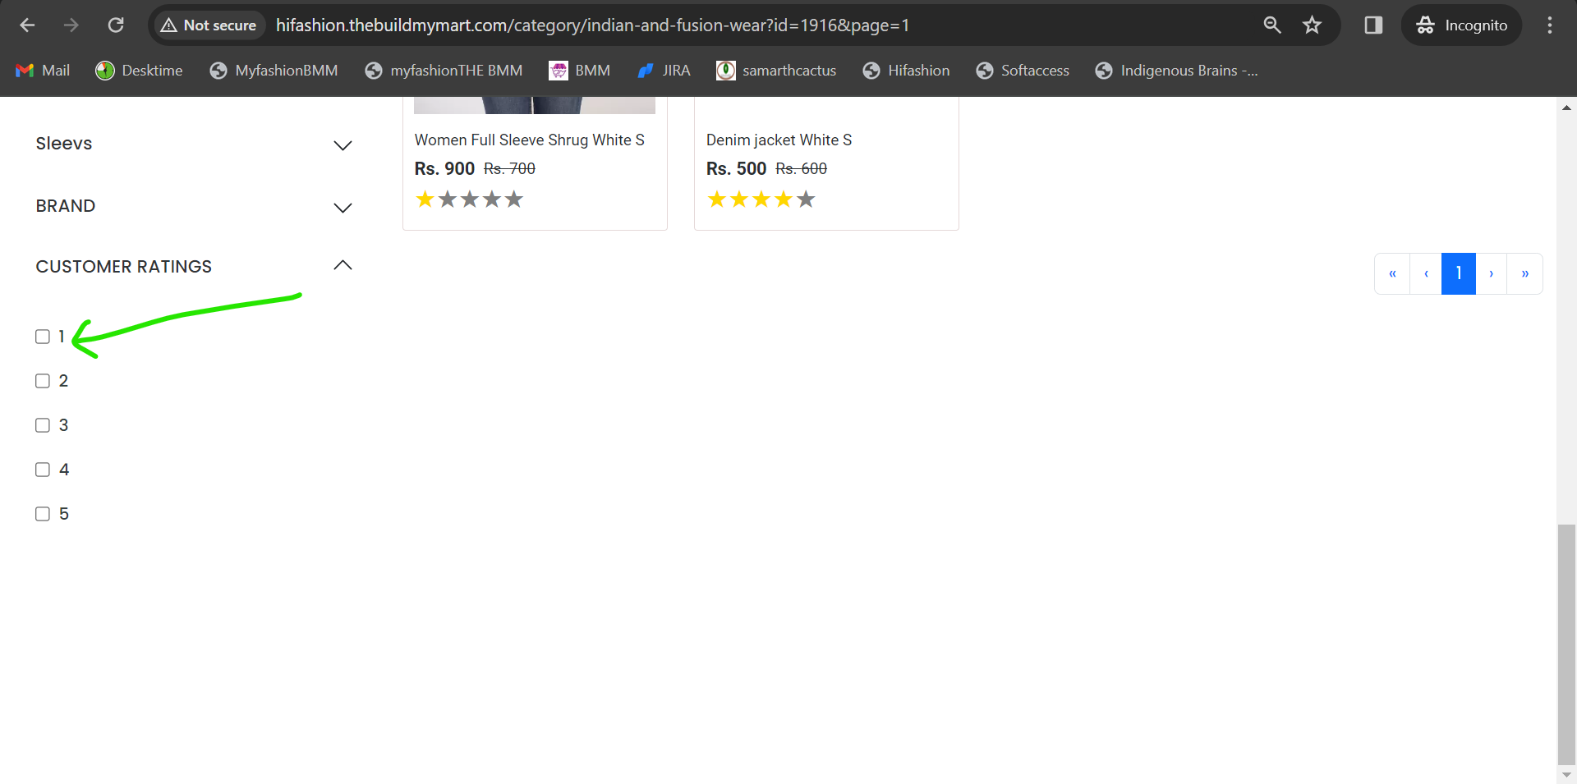Open the Mail bookmark
This screenshot has width=1577, height=784.
click(43, 71)
